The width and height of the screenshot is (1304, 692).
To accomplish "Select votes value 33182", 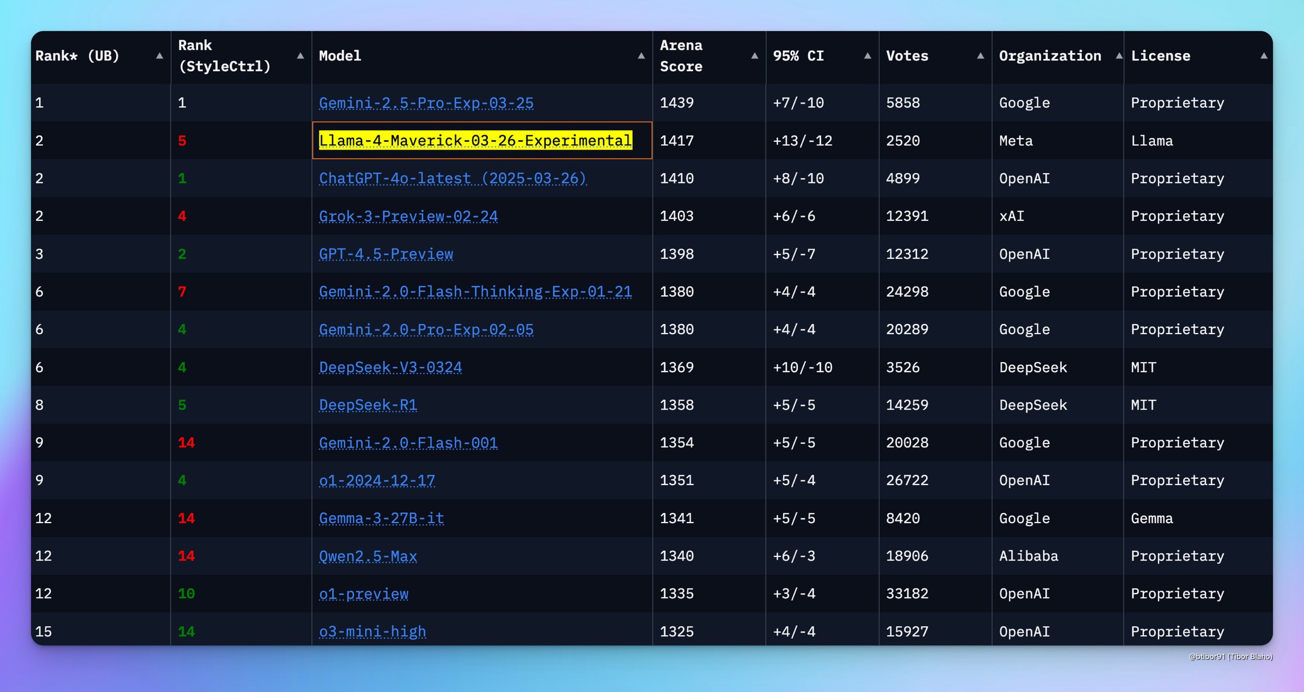I will 907,594.
